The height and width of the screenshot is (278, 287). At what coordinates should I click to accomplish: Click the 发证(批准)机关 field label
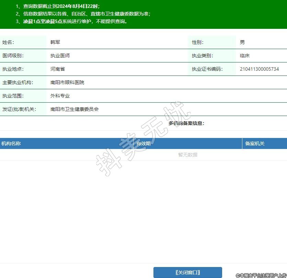click(19, 109)
